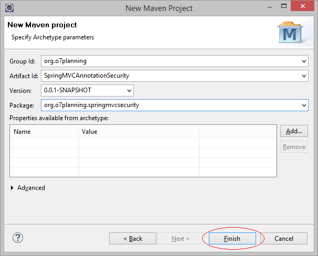318x256 pixels.
Task: Minimize the New Maven Project dialog
Action: click(x=270, y=7)
